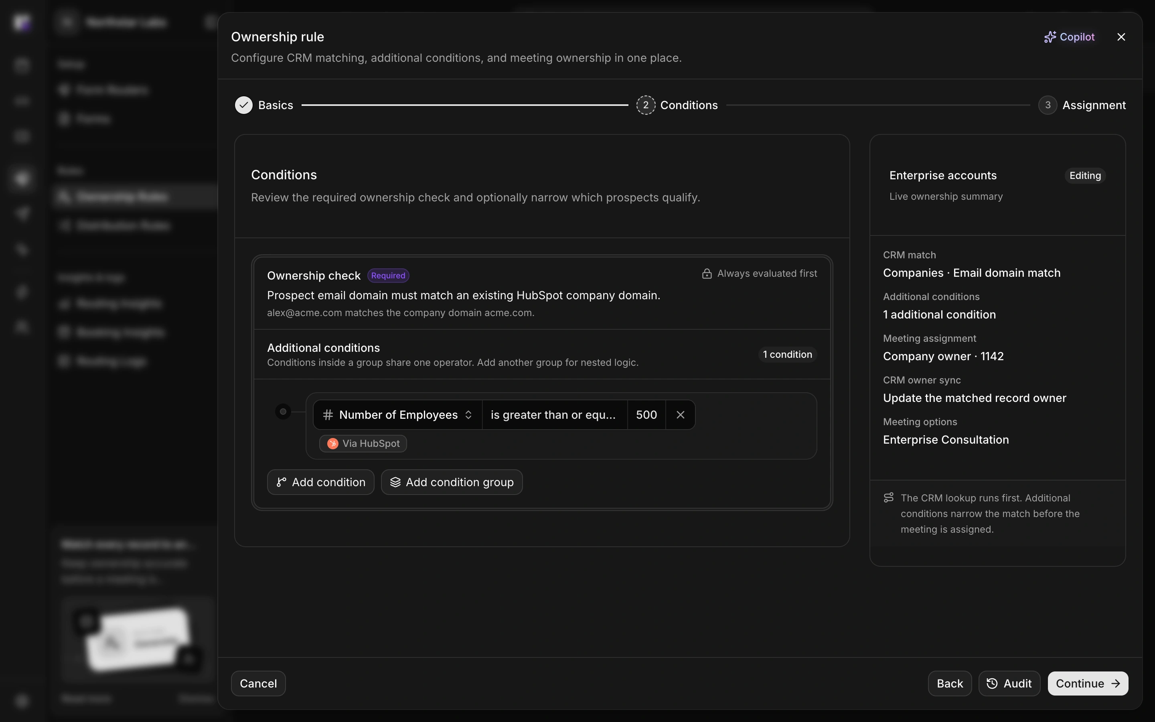Screen dimensions: 1155x722
Task: Click the lock icon beside Always evaluated first
Action: pyautogui.click(x=707, y=274)
